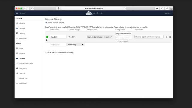Click the folder icon beside Admin Storage
The height and width of the screenshot is (108, 192).
pos(17,58)
